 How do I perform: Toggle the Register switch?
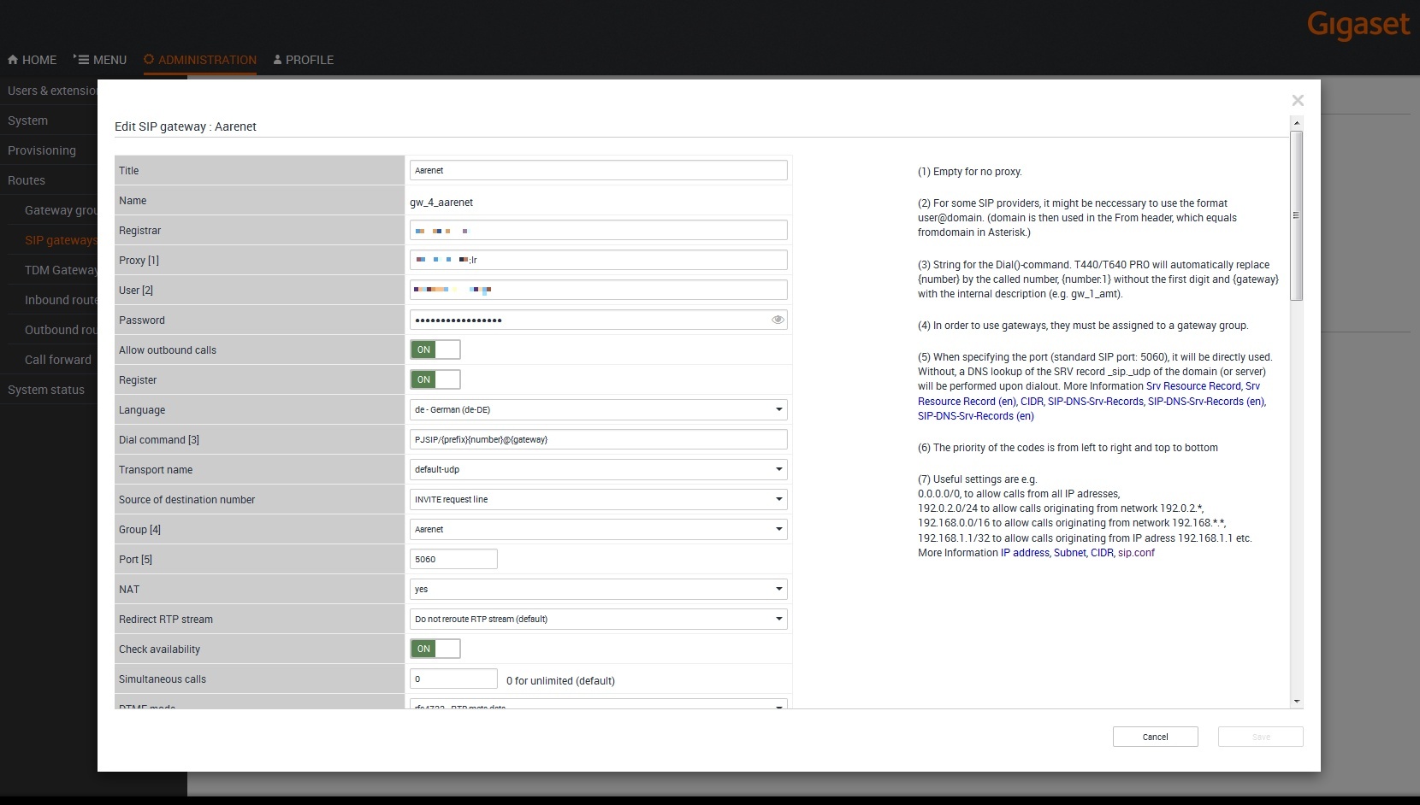435,379
